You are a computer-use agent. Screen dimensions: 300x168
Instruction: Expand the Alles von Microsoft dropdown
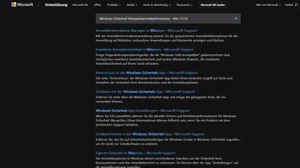[268, 5]
